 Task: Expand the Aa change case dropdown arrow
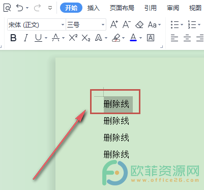coord(159,25)
